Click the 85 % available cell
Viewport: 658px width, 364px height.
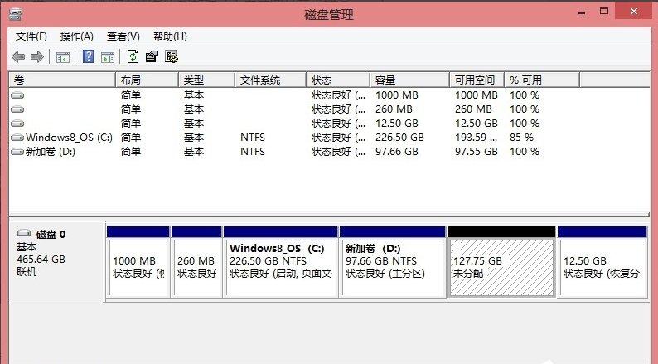521,138
